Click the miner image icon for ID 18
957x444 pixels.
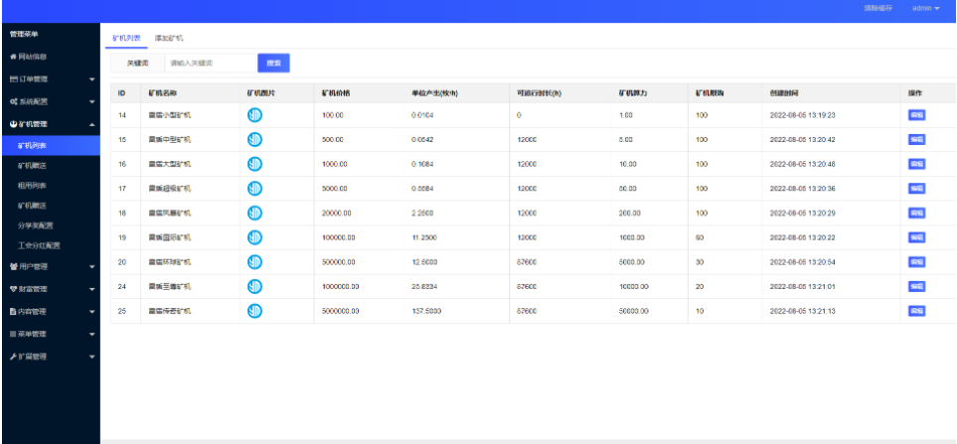[x=254, y=213]
